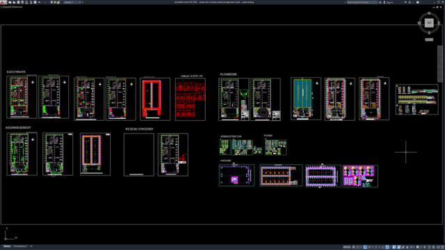Select the first sheet under ELECTRICITE
Image resolution: width=445 pixels, height=250 pixels.
coord(22,97)
